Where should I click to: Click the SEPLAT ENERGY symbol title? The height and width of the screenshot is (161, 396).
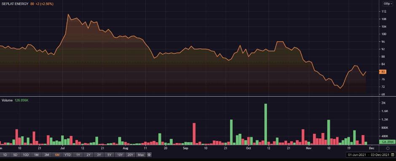pyautogui.click(x=15, y=4)
